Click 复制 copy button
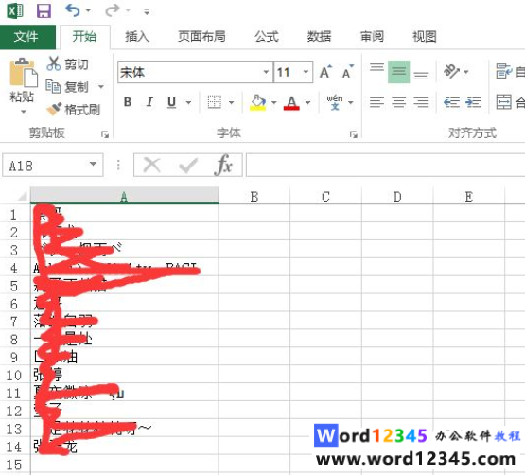 [x=67, y=87]
